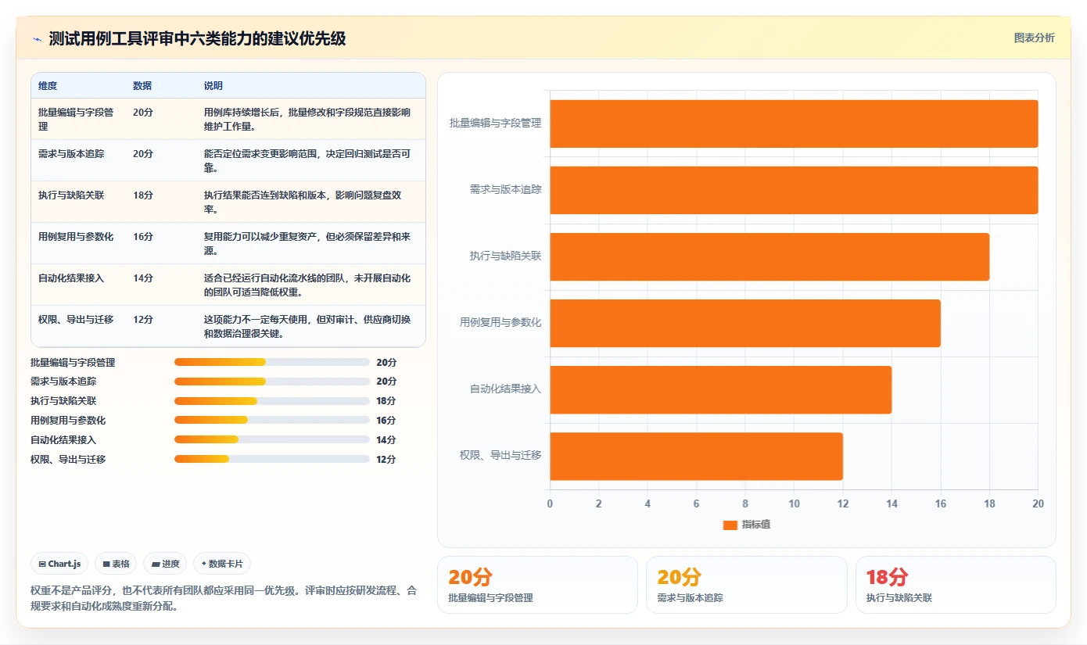Click the 维度 table column header
Viewport: 1087px width, 645px height.
48,86
